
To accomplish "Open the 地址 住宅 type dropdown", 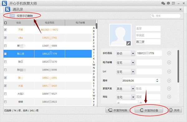I will coord(126,97).
